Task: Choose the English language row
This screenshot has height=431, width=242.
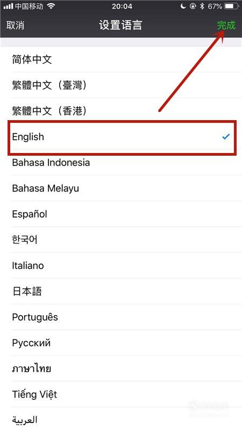Action: tap(121, 137)
